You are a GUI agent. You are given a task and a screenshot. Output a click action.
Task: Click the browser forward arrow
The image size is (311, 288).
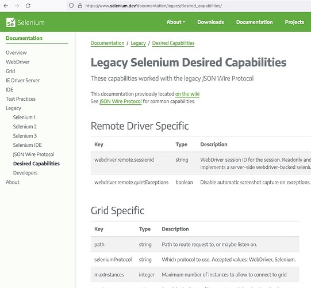17,6
